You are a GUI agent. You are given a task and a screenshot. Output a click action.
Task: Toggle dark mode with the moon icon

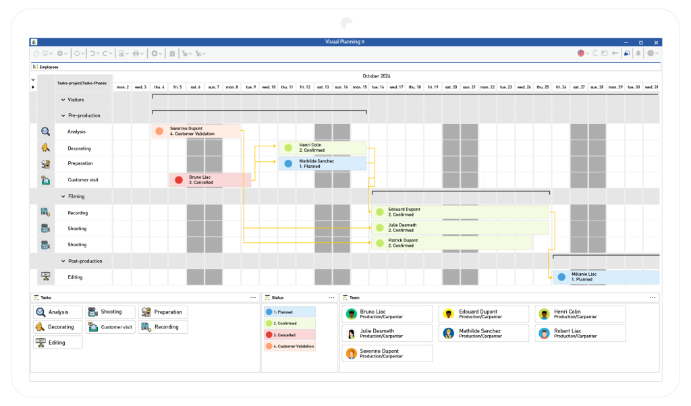[595, 53]
